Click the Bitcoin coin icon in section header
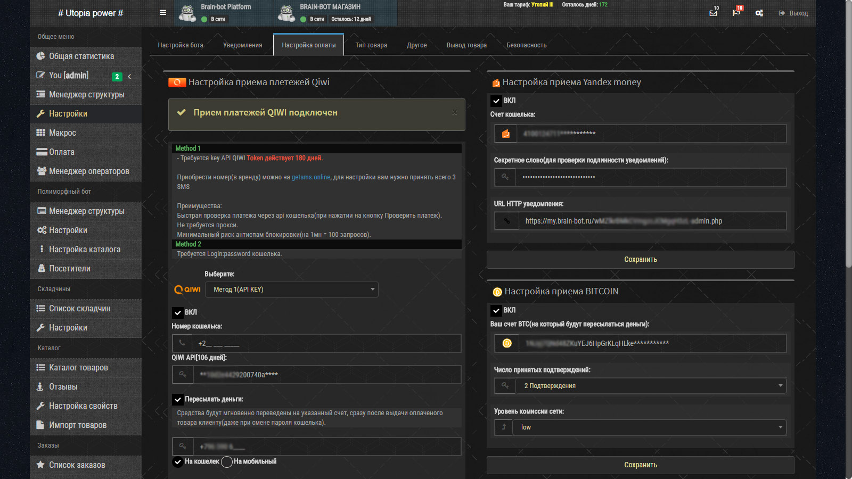The width and height of the screenshot is (852, 479). click(x=497, y=292)
